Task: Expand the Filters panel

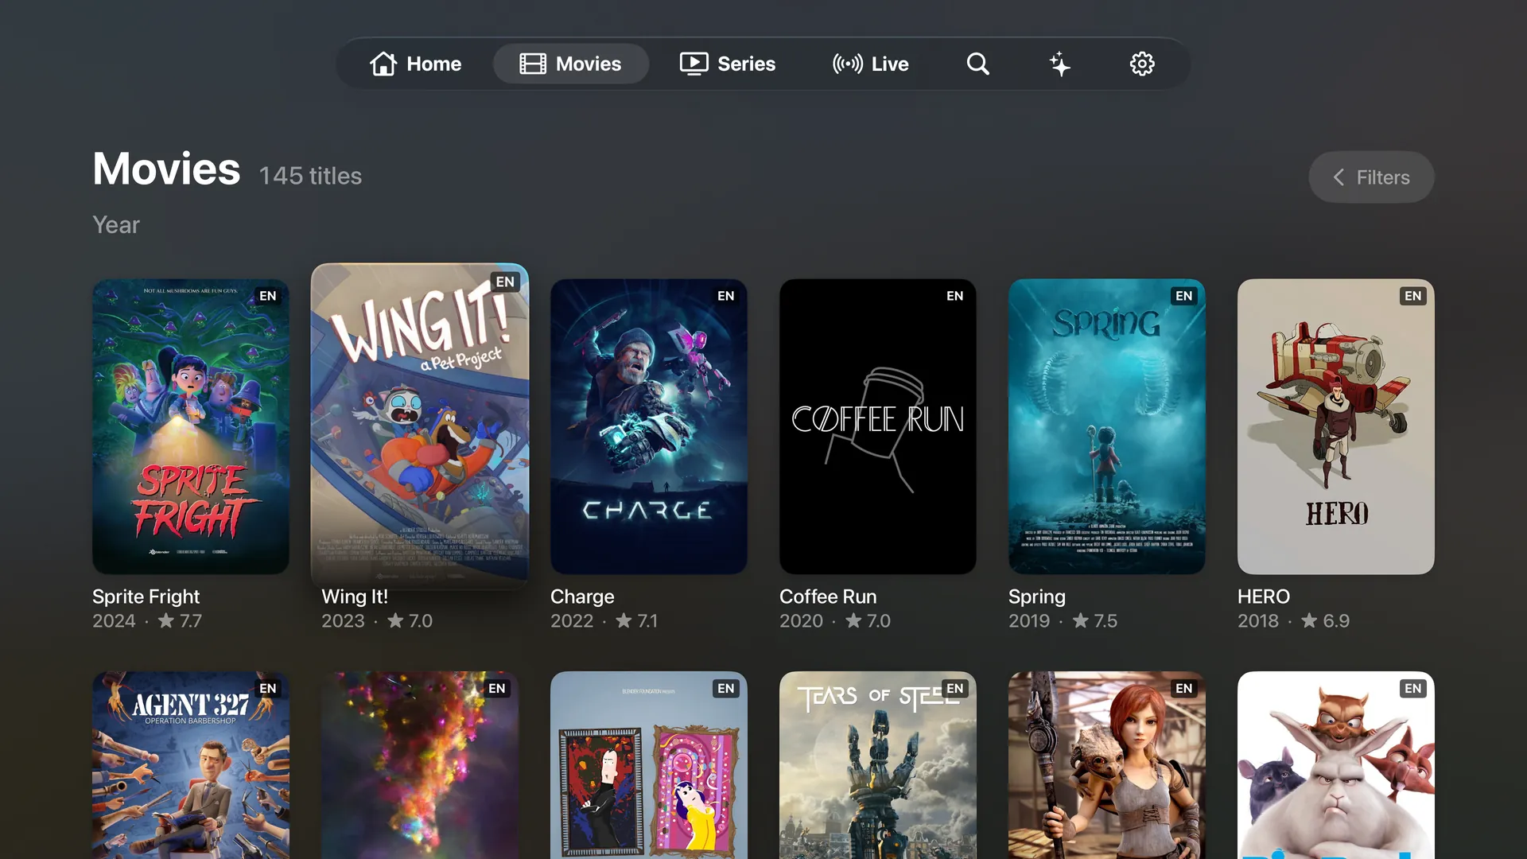Action: tap(1372, 177)
